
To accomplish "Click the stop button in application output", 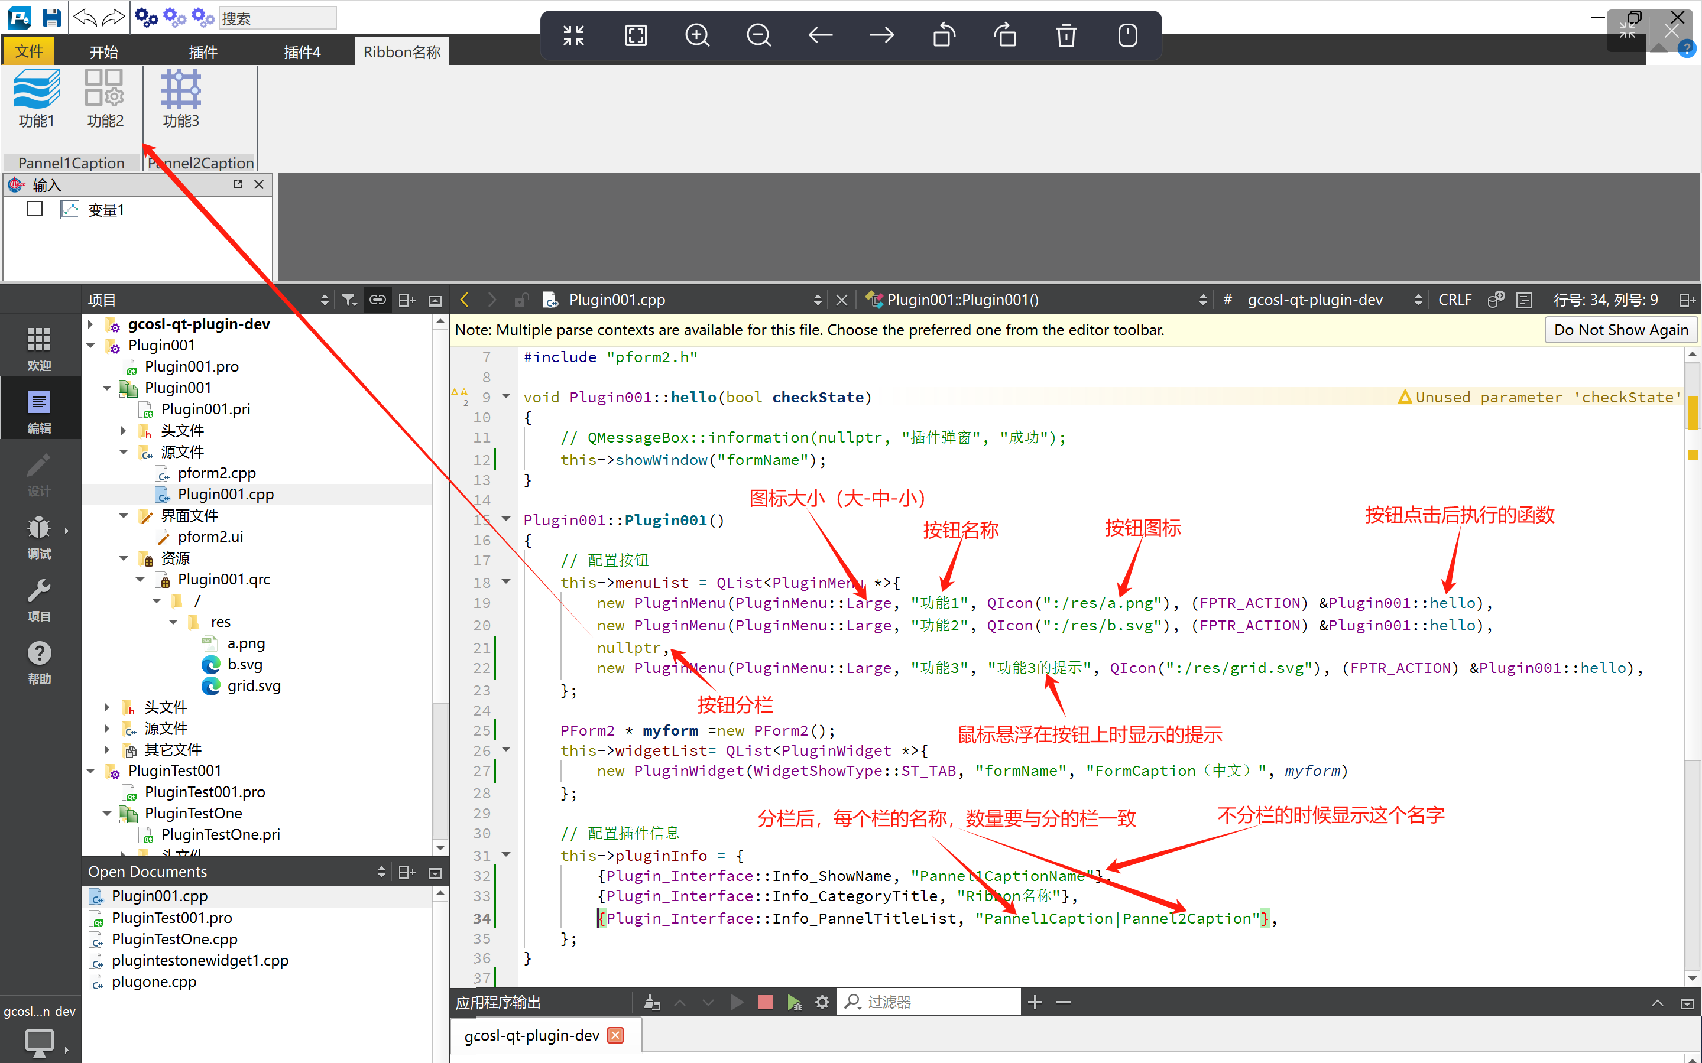I will click(x=765, y=1002).
